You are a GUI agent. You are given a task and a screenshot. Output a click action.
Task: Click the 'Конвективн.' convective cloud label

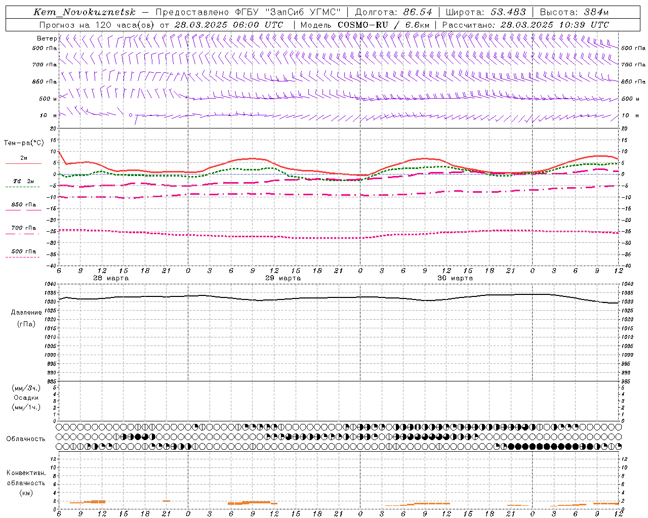click(26, 473)
